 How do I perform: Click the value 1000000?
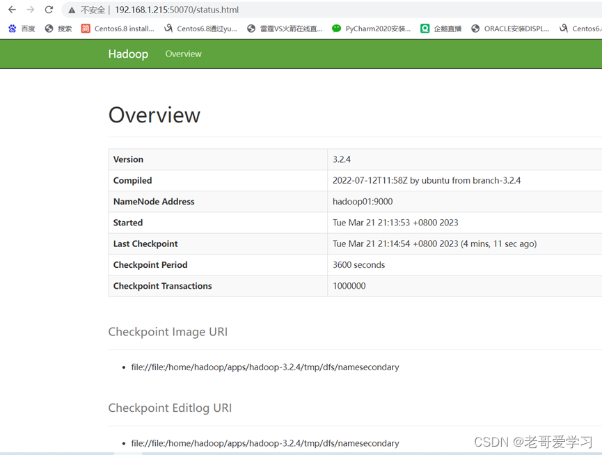(349, 286)
